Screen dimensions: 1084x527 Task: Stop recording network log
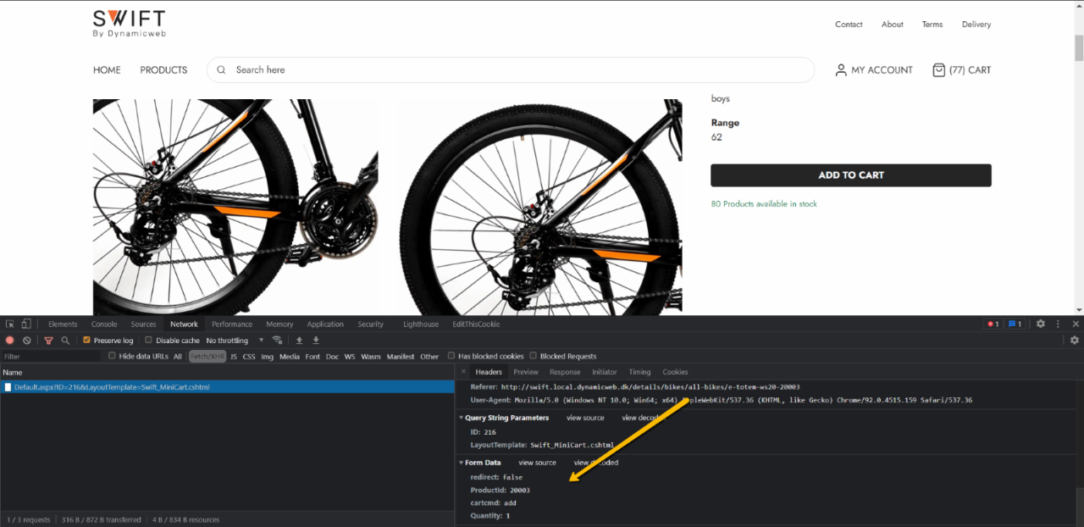point(10,341)
